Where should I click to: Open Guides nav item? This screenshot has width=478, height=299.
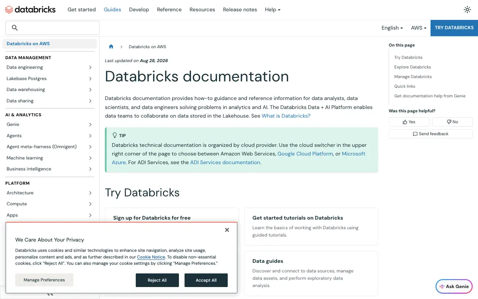[112, 10]
